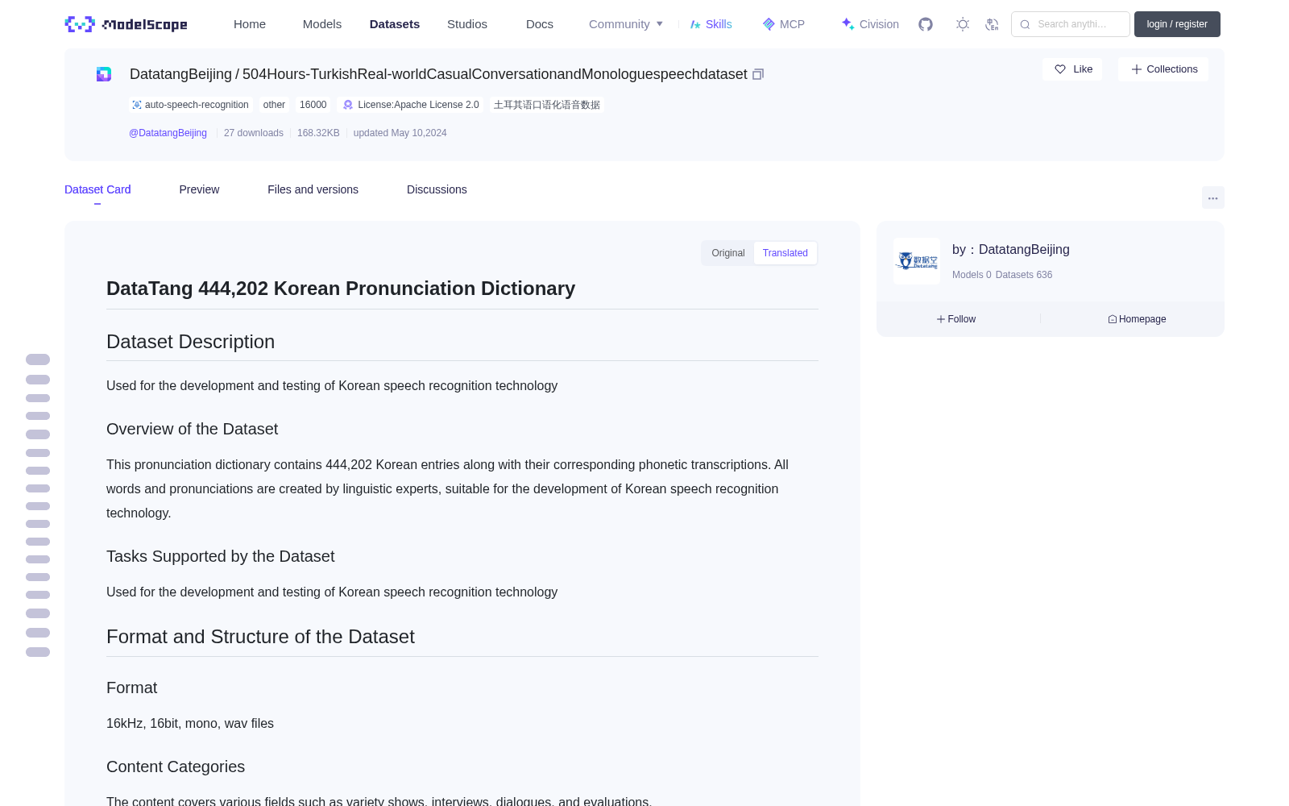Open the Discussions tab

point(437,189)
